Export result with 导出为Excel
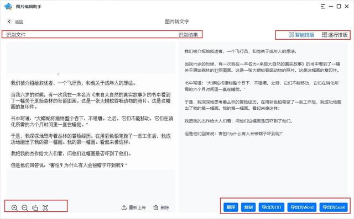 click(334, 207)
